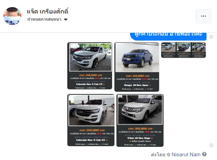Click the 369,000 baht price text

click(x=140, y=129)
